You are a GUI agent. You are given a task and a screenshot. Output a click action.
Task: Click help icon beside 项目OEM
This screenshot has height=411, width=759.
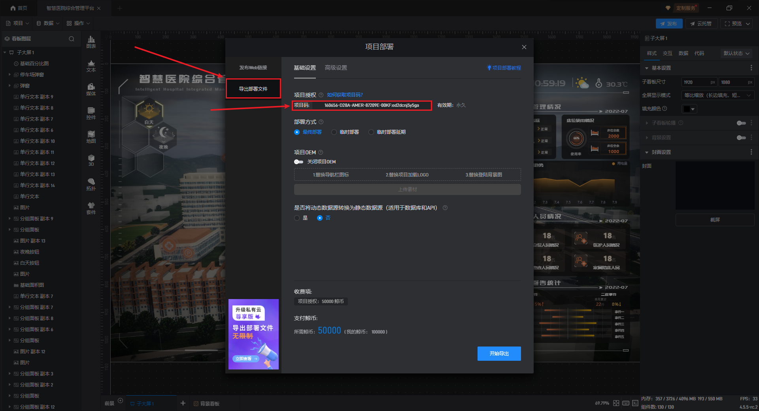pyautogui.click(x=321, y=152)
